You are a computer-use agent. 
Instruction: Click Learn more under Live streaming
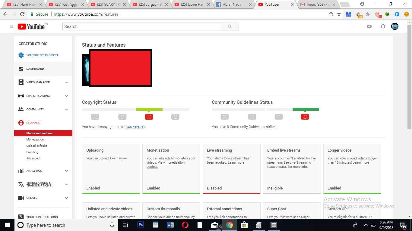coord(236,163)
